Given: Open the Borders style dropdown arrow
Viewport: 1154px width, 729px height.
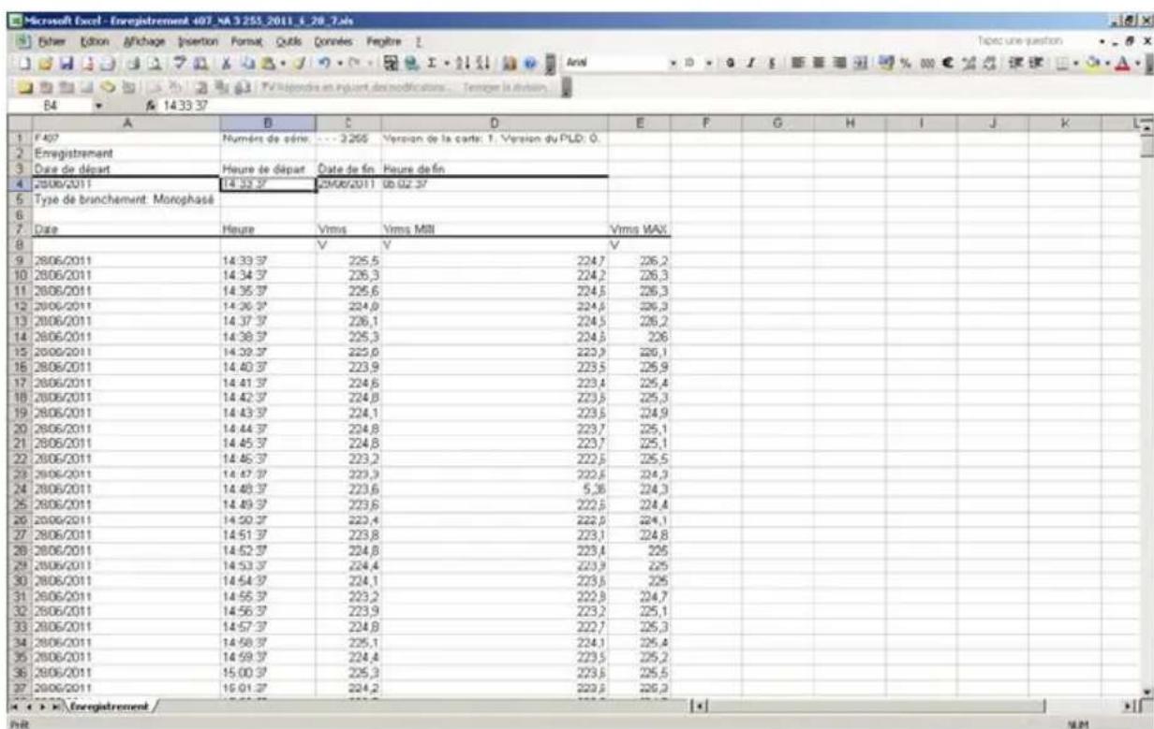Looking at the screenshot, I should 1075,63.
